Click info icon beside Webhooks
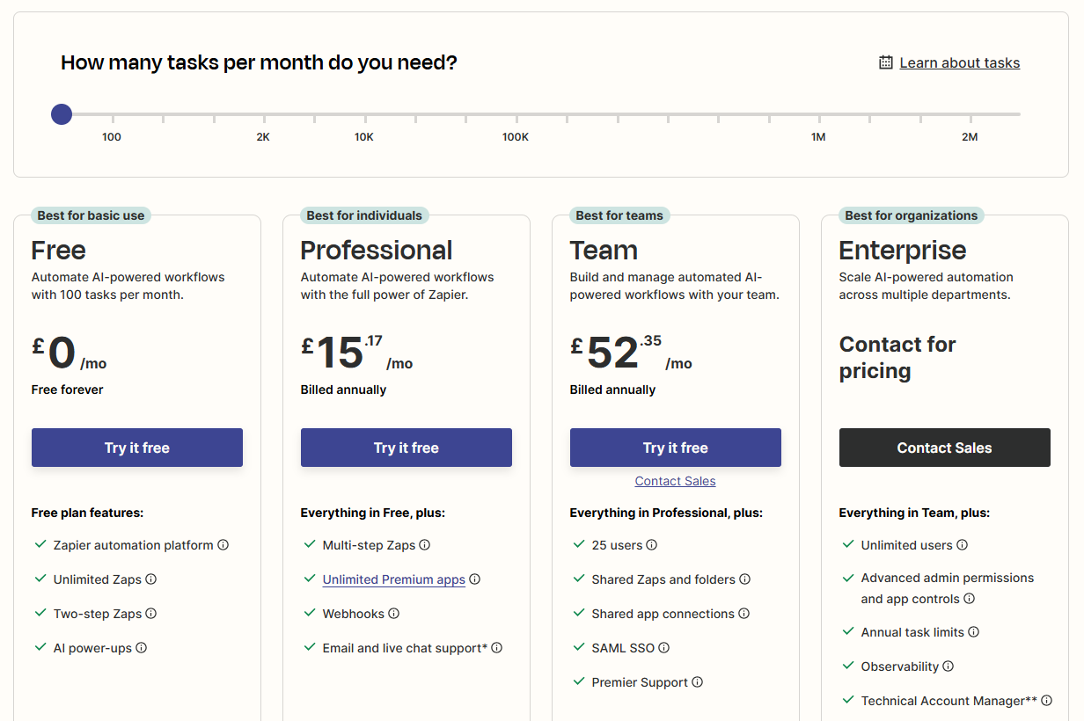 pyautogui.click(x=393, y=614)
